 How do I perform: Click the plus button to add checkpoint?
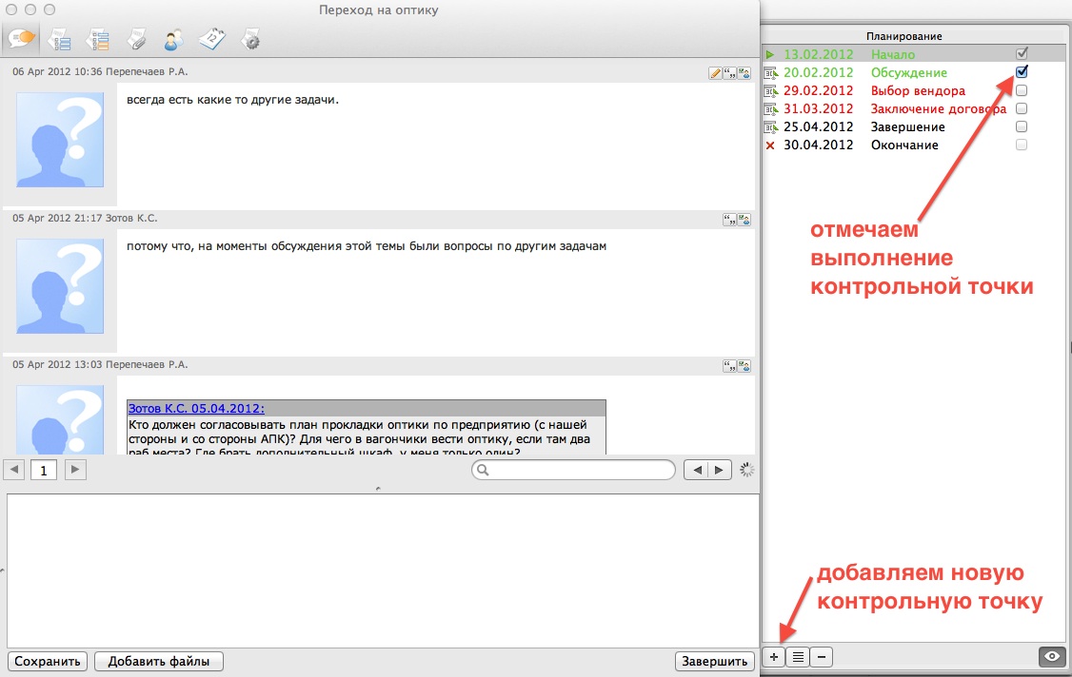point(775,656)
